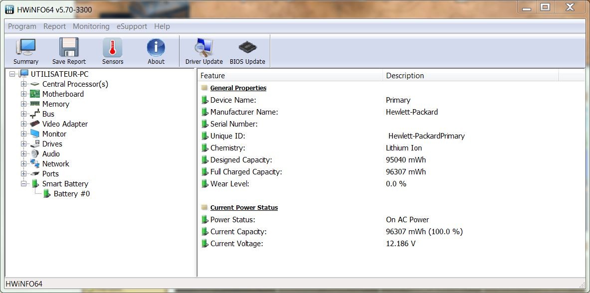Click the Video Adapter card icon
The width and height of the screenshot is (590, 293).
(x=34, y=124)
